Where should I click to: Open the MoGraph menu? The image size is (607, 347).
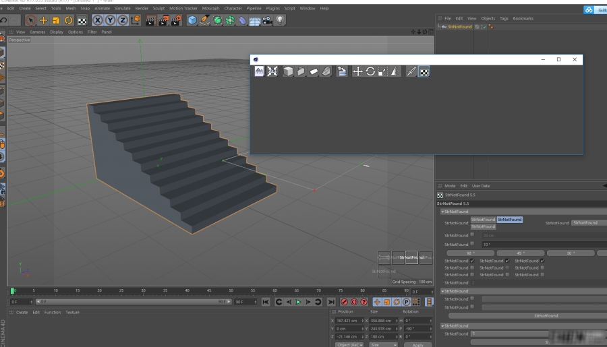point(210,8)
